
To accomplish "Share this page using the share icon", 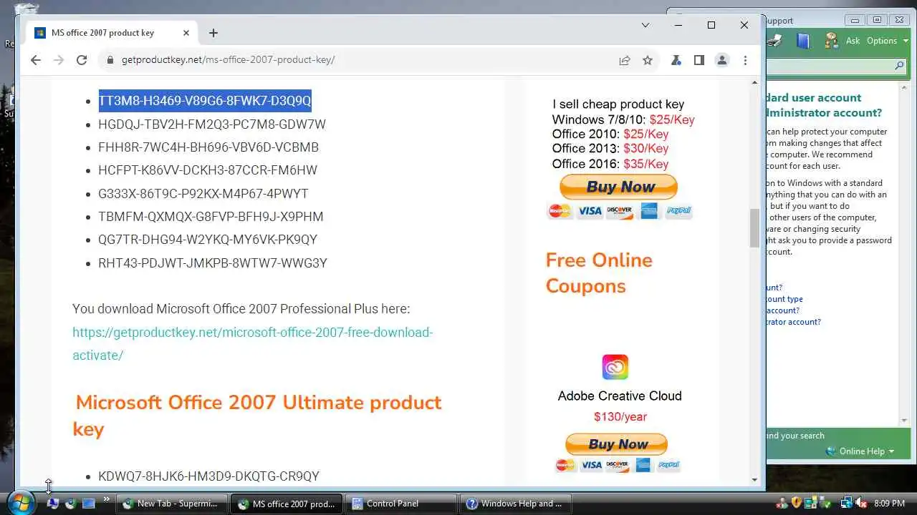I will (625, 61).
